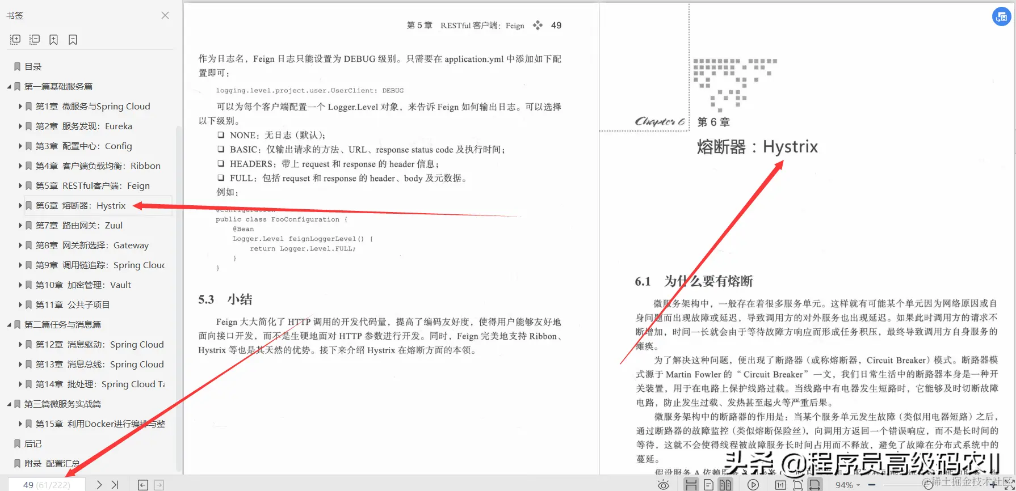Go forward to next view
Screen dimensions: 1016x491
159,485
